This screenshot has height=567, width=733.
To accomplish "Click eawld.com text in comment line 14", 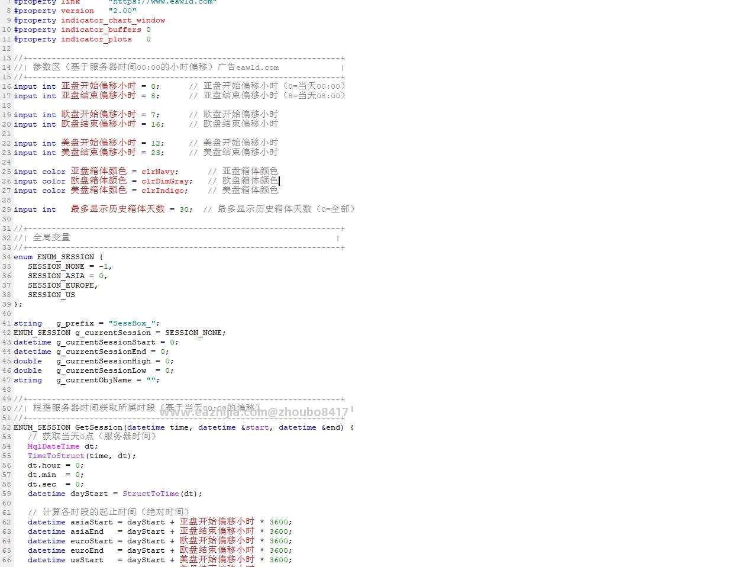I will coord(257,67).
